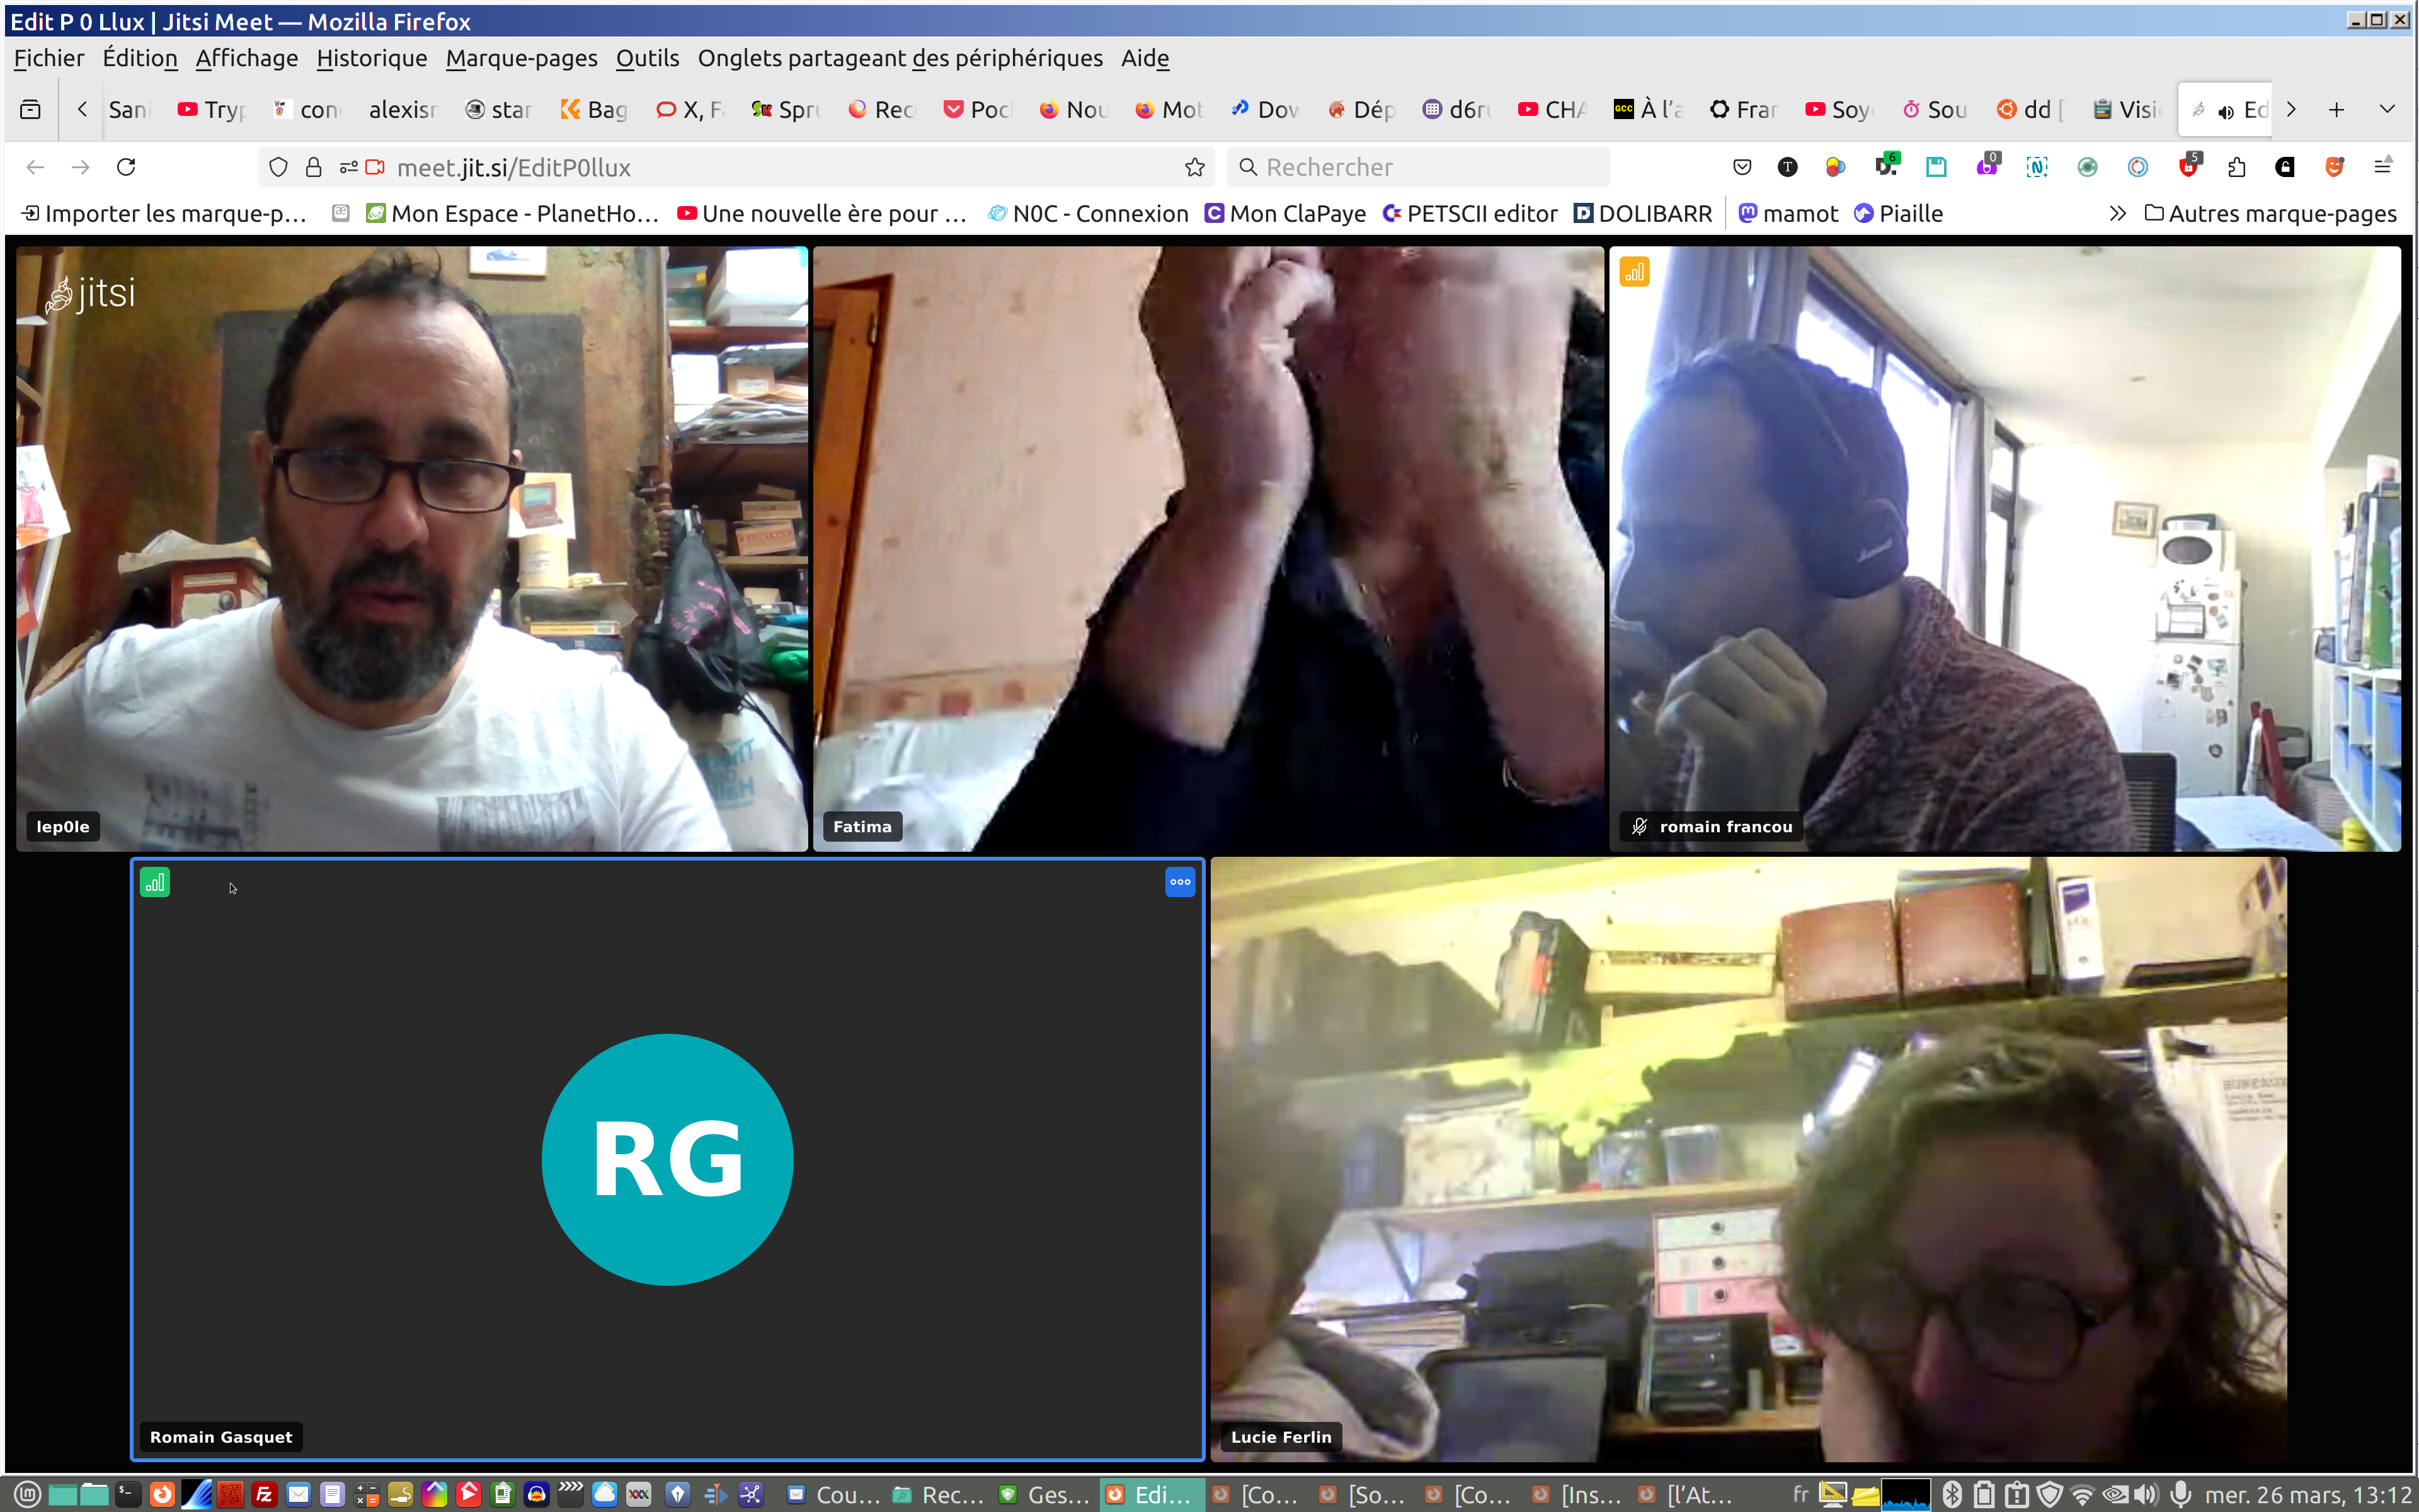Click the Jitsi logo watermark
This screenshot has width=2419, height=1512.
point(91,294)
